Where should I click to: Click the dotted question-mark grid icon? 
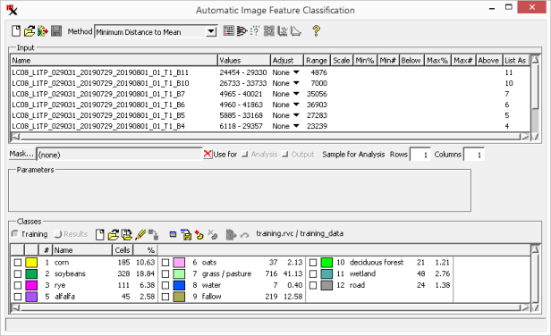(255, 31)
